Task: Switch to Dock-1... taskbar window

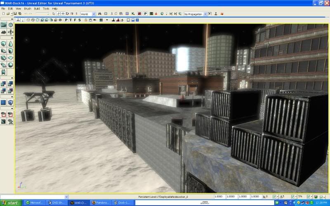Action: 123,203
